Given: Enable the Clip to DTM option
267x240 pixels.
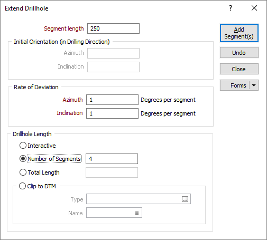Looking at the screenshot, I should [x=22, y=186].
